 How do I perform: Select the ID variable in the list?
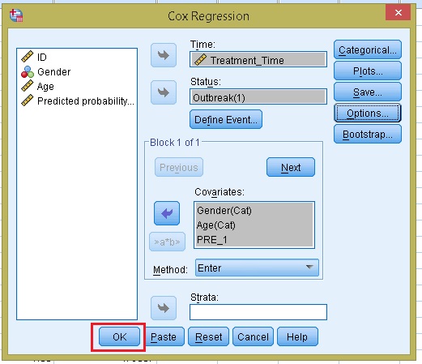[x=77, y=57]
